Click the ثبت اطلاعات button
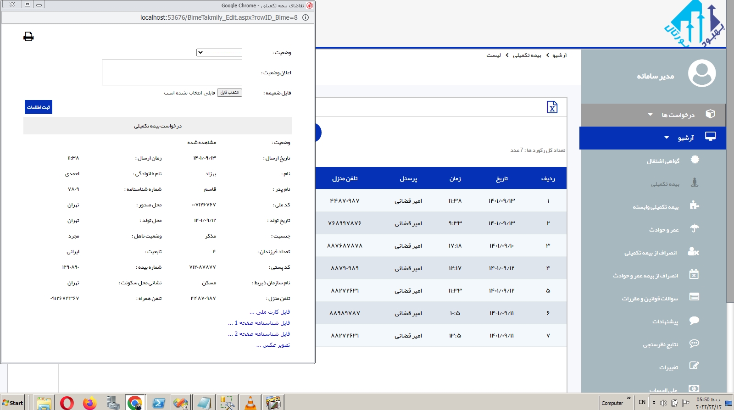 (x=39, y=107)
